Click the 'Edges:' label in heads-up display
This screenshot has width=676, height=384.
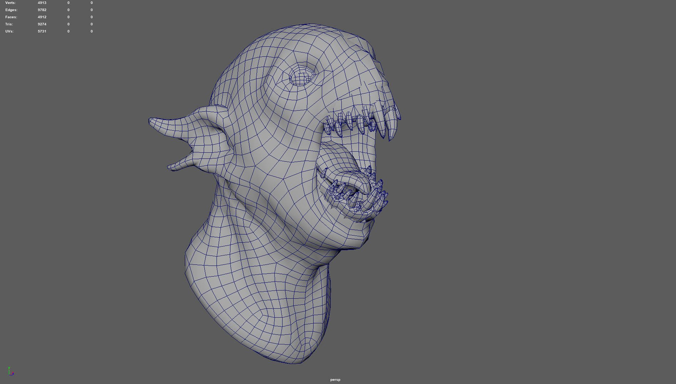coord(11,10)
